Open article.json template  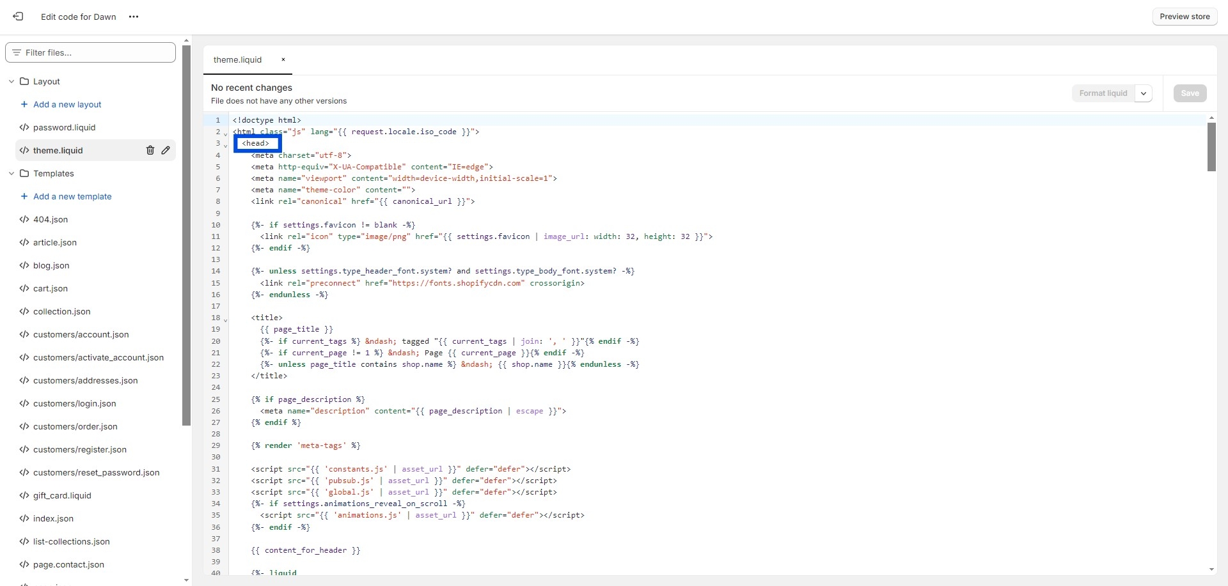point(55,242)
